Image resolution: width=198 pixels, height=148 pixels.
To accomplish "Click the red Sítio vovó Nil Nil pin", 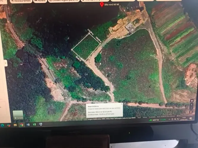I will (x=102, y=5).
